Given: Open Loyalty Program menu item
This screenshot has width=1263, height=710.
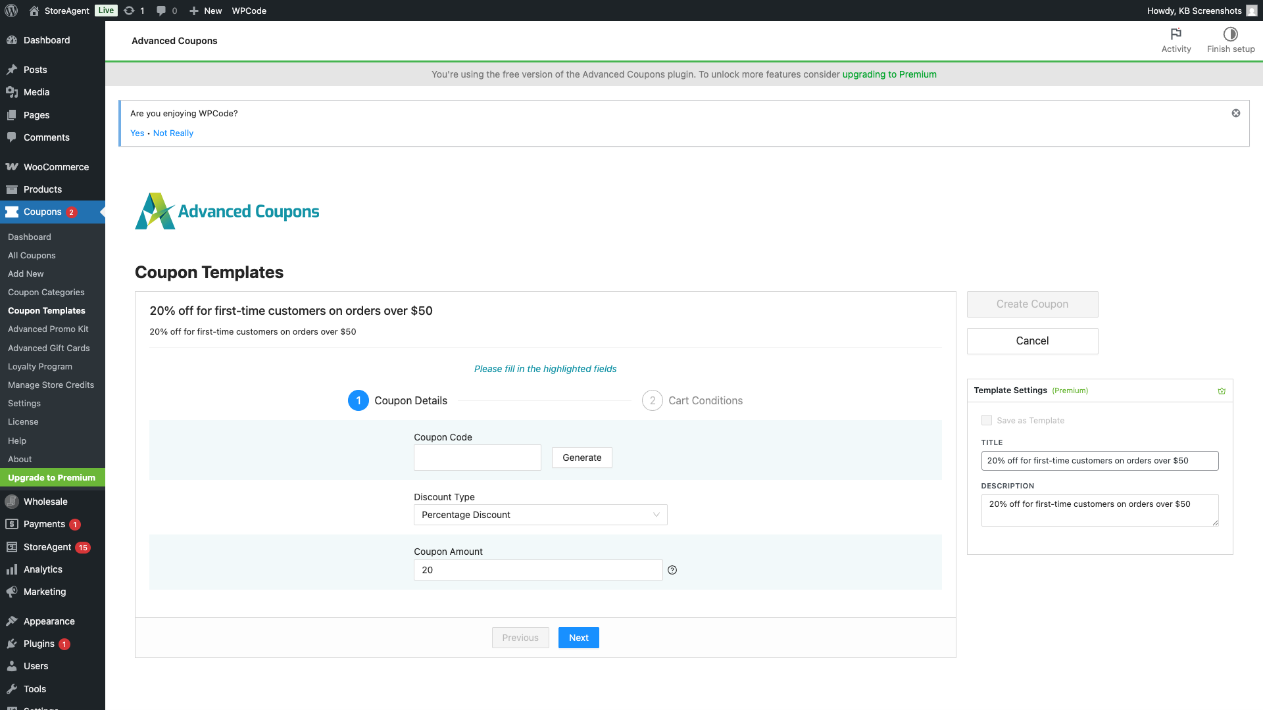Looking at the screenshot, I should (x=40, y=366).
